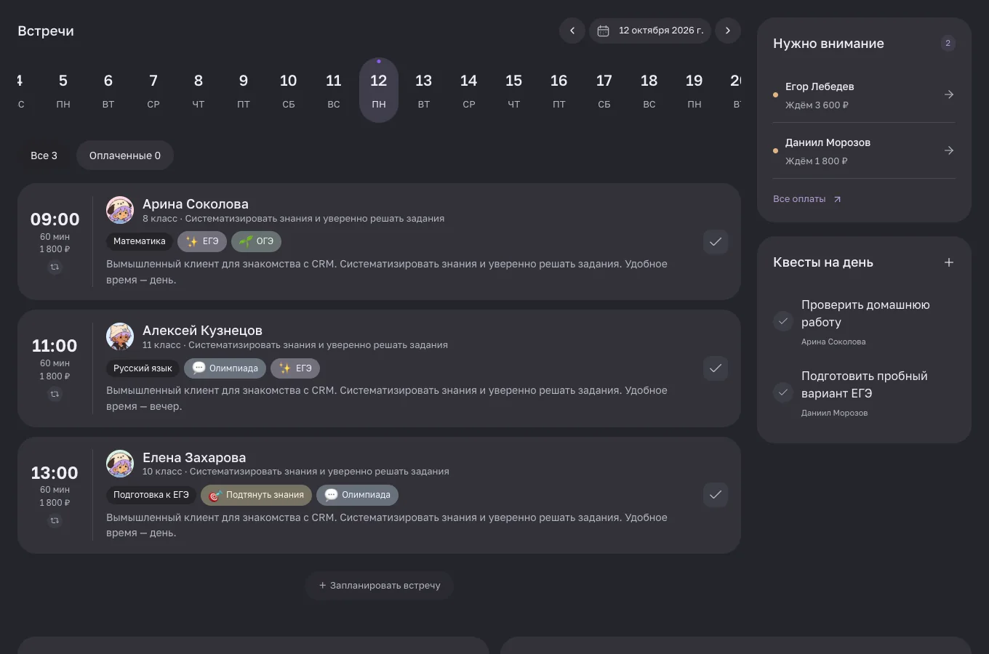Mark Арина Соколова's meeting as done
The height and width of the screenshot is (654, 989).
click(x=716, y=242)
